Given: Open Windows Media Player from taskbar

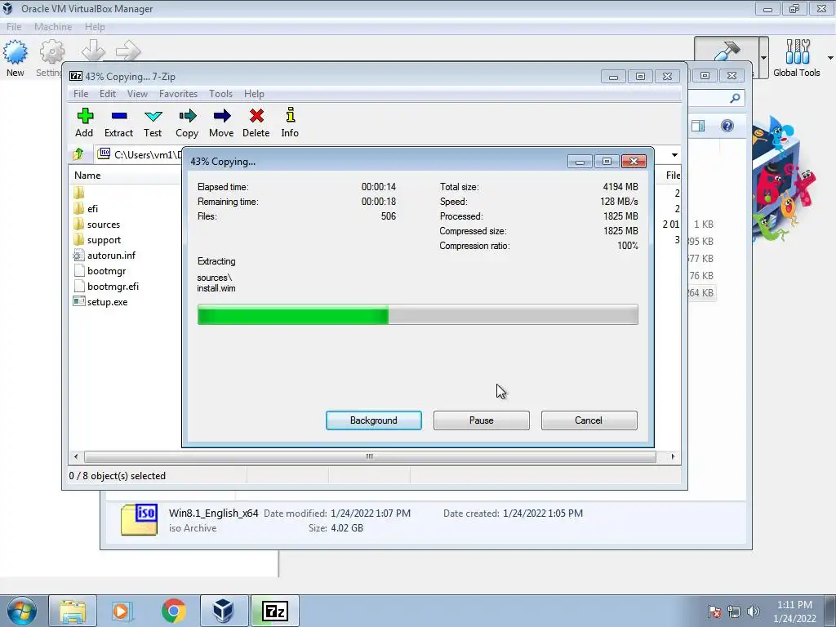Looking at the screenshot, I should [x=121, y=611].
